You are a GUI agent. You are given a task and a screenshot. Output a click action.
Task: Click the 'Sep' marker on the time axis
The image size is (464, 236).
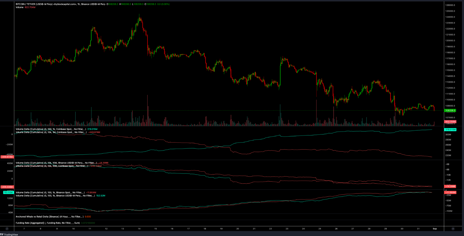point(435,229)
